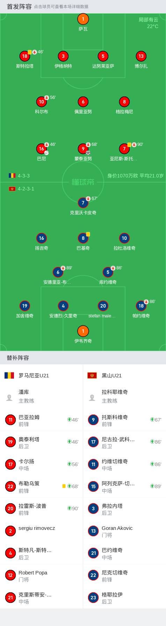
Task: Open coach 拉科耶维奇 profile
Action: [x=124, y=396]
